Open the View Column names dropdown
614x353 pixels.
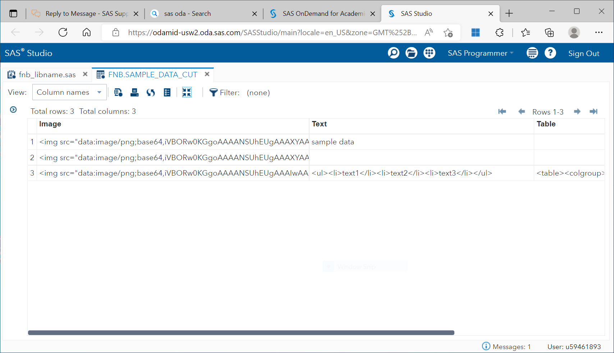point(69,92)
